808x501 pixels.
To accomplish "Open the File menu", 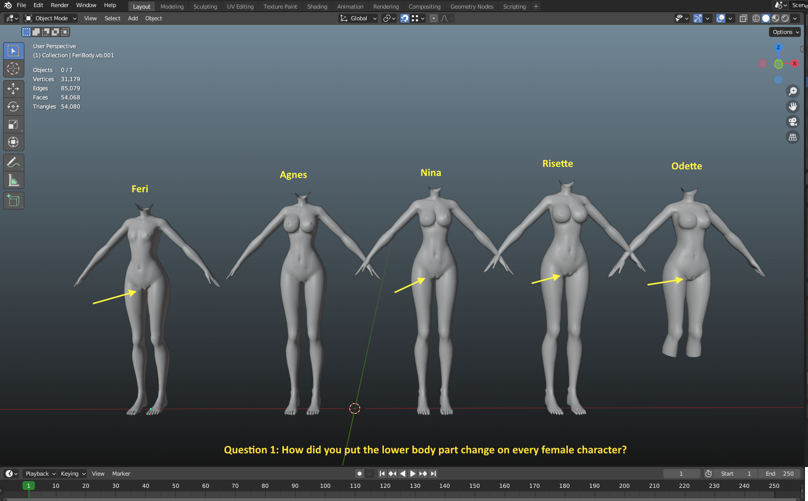I will [21, 5].
